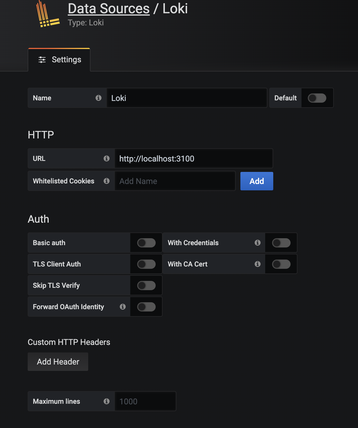Go to the Data Sources breadcrumb link
Screen dimensions: 358x428
109,8
